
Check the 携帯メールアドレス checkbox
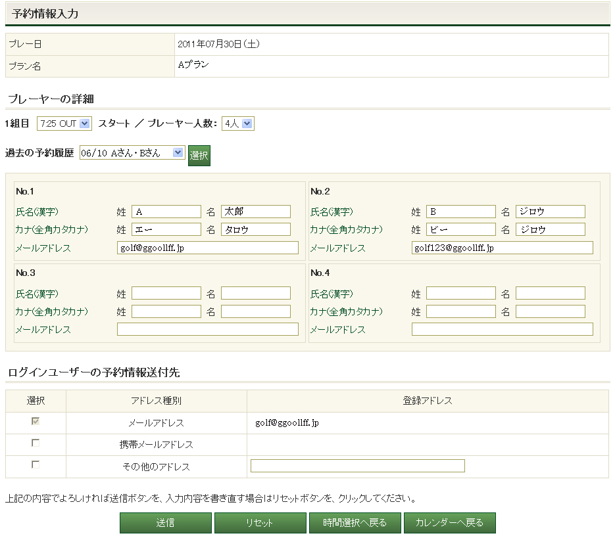tap(36, 443)
